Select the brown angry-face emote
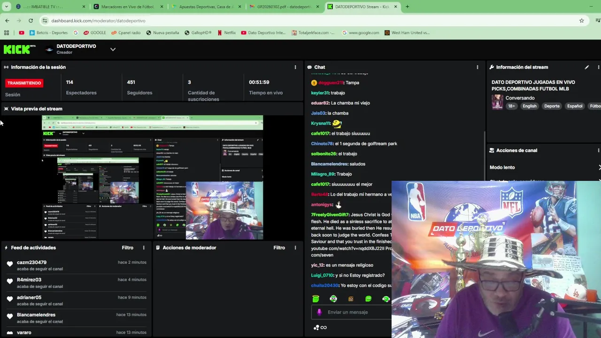The width and height of the screenshot is (601, 338). [x=351, y=299]
